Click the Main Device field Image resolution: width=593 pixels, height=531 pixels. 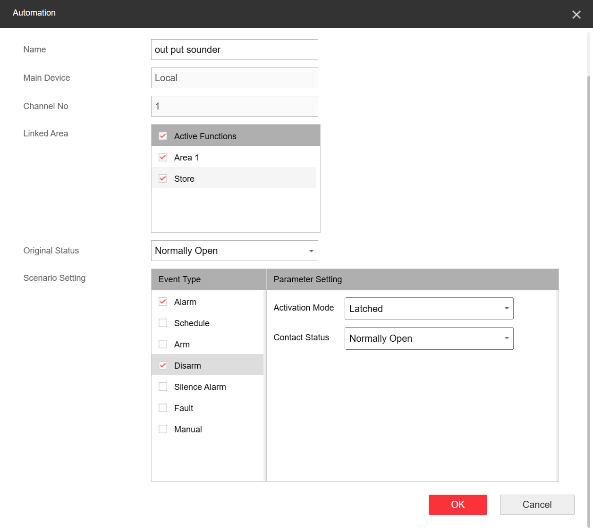pyautogui.click(x=234, y=78)
